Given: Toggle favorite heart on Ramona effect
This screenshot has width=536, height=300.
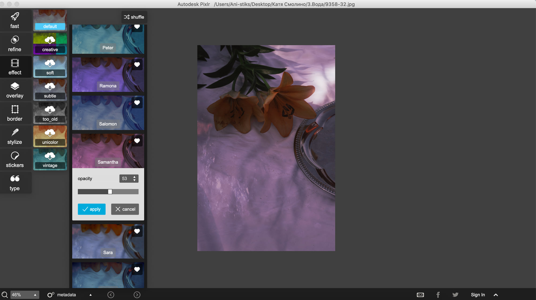Looking at the screenshot, I should point(137,65).
